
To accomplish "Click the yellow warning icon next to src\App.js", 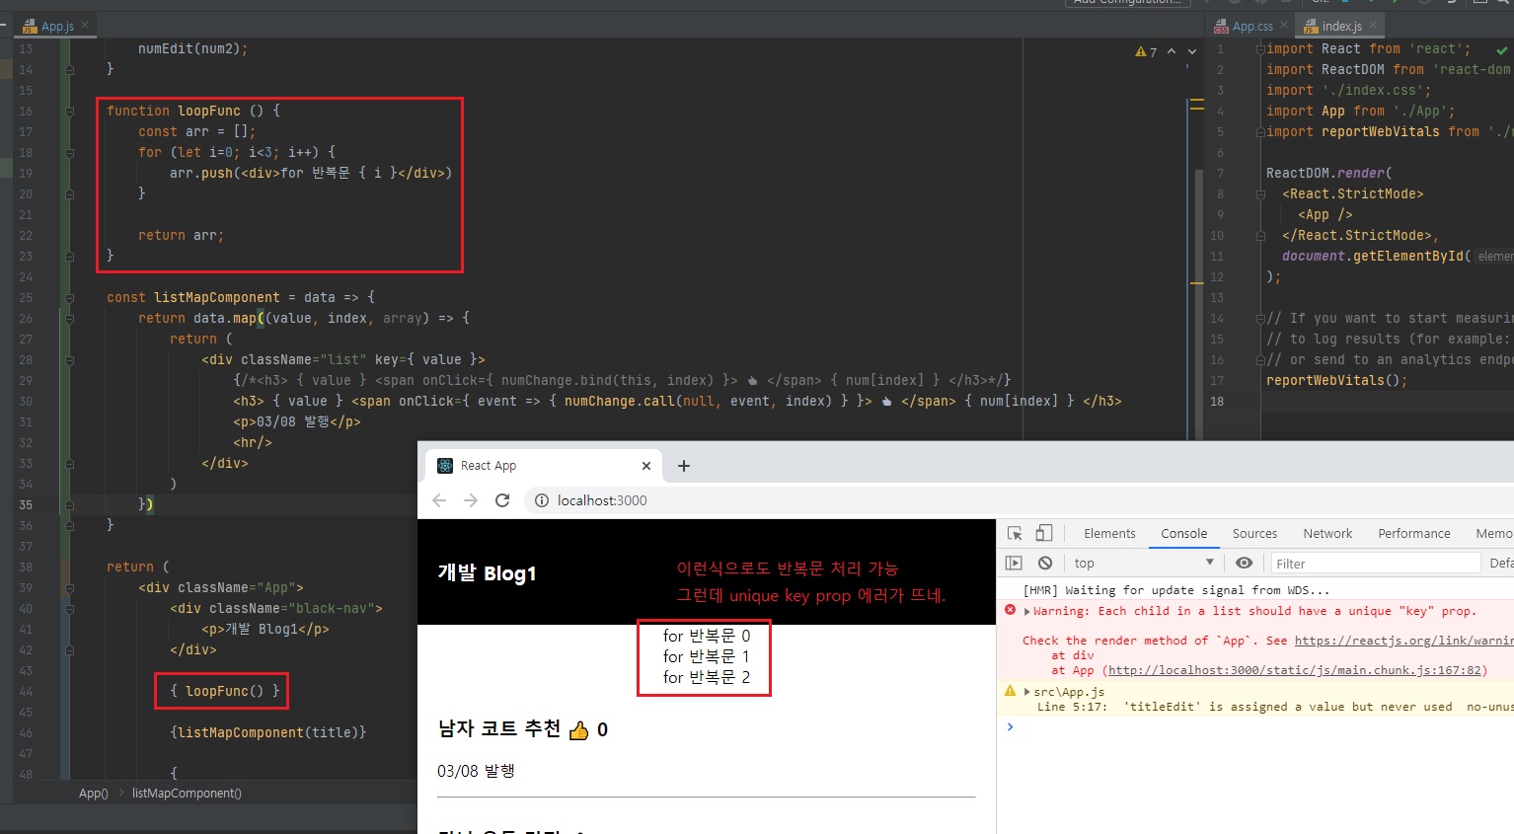I will click(1010, 691).
